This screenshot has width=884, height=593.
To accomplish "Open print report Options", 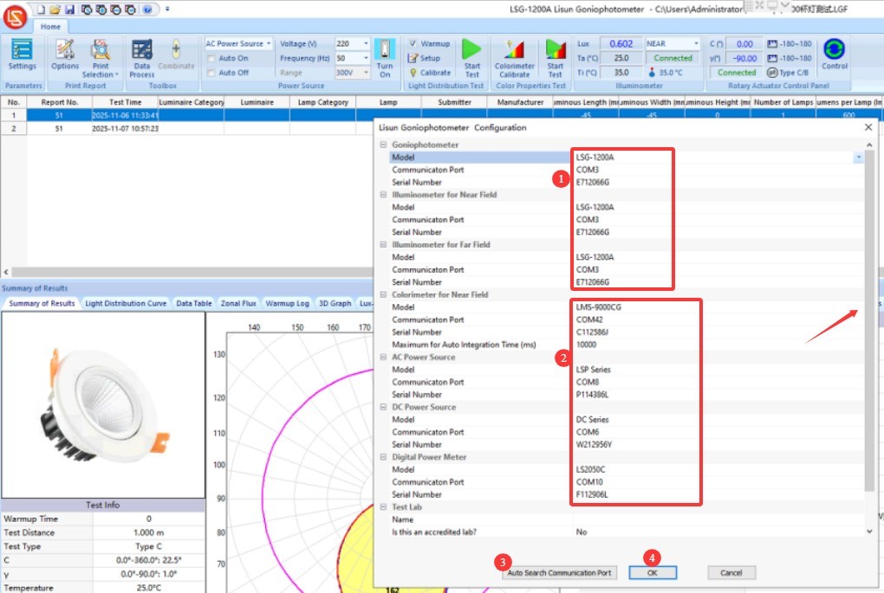I will [x=65, y=55].
